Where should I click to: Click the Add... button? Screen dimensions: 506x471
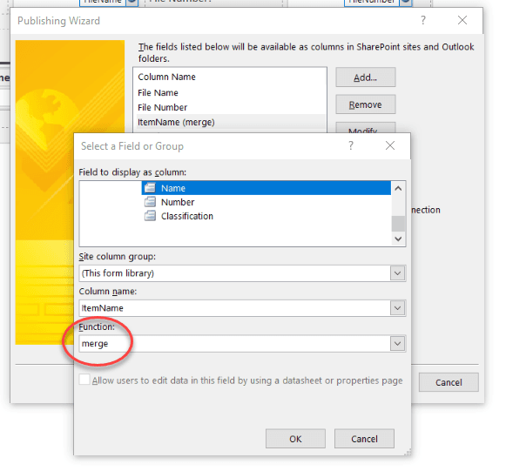366,77
